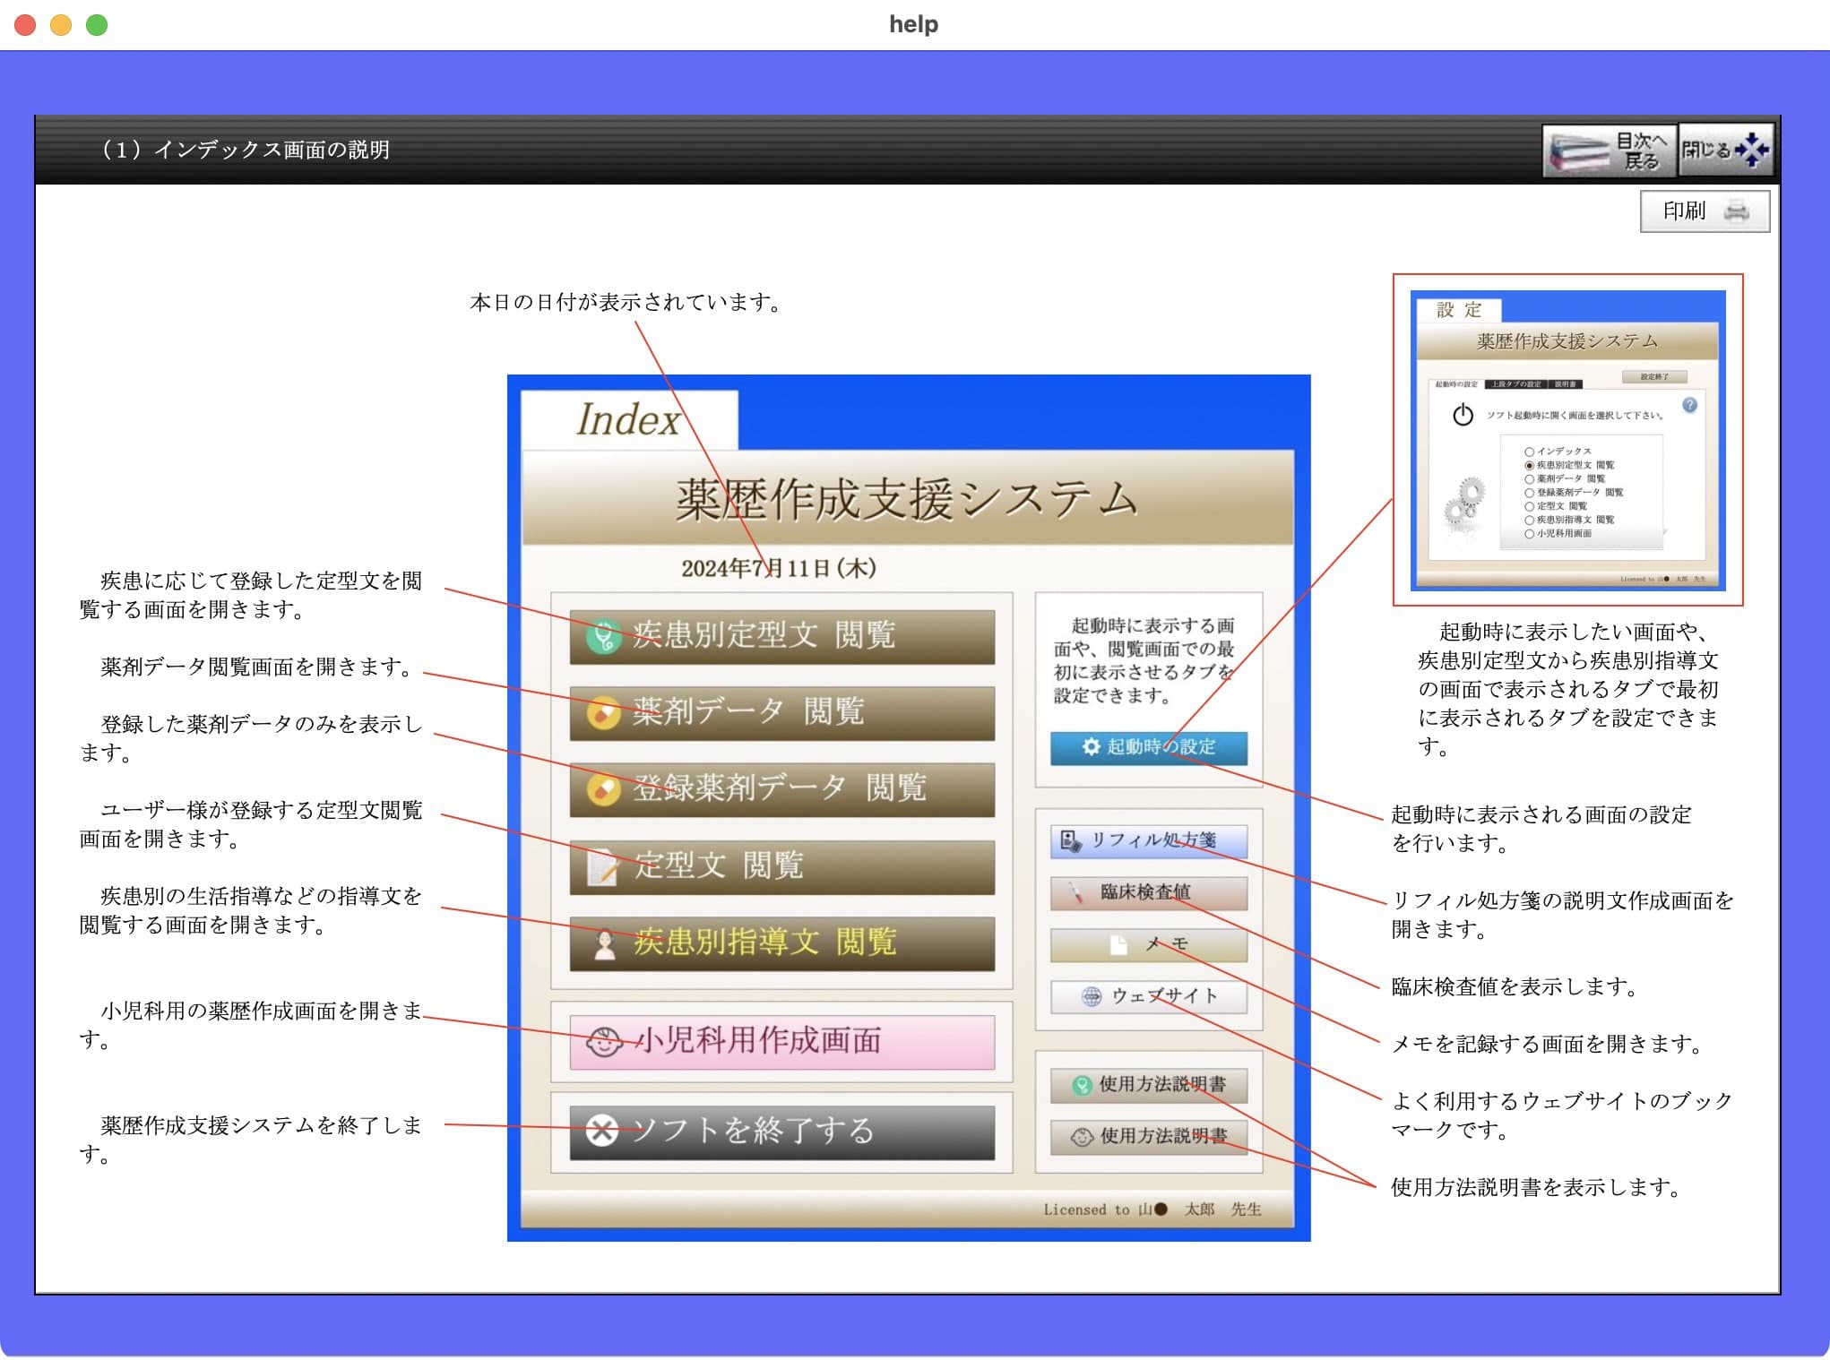Click the 設定 tab in settings thumbnail
This screenshot has height=1360, width=1830.
1459,310
